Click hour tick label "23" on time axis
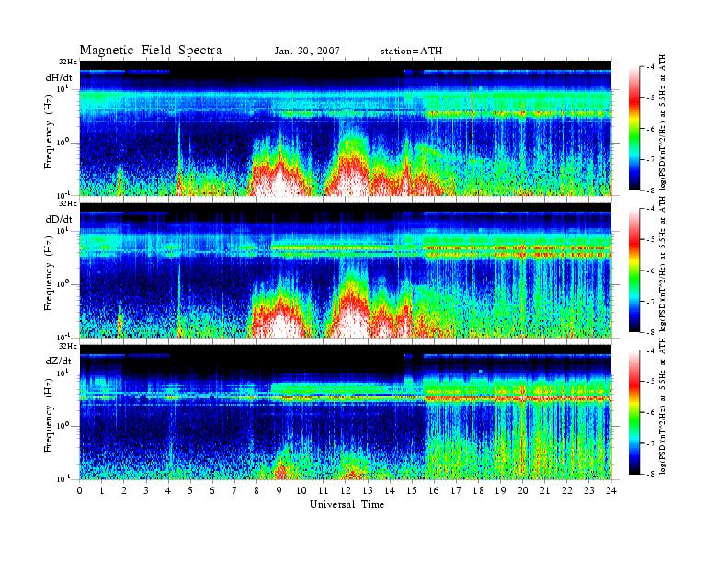728x563 pixels. pyautogui.click(x=589, y=490)
